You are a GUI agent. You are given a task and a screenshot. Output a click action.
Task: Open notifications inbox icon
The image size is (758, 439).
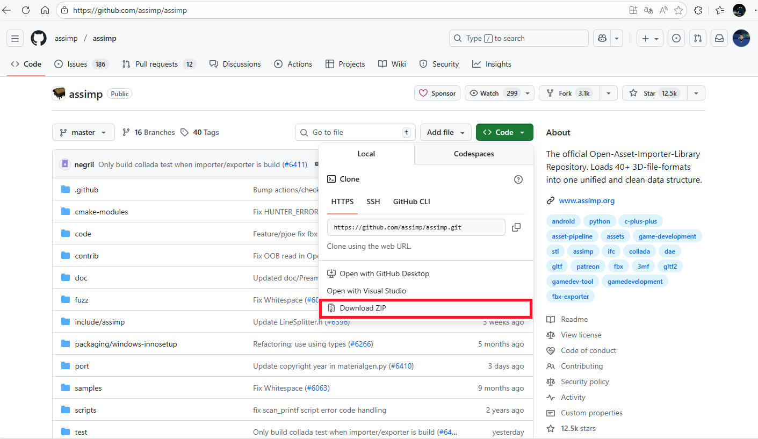719,38
